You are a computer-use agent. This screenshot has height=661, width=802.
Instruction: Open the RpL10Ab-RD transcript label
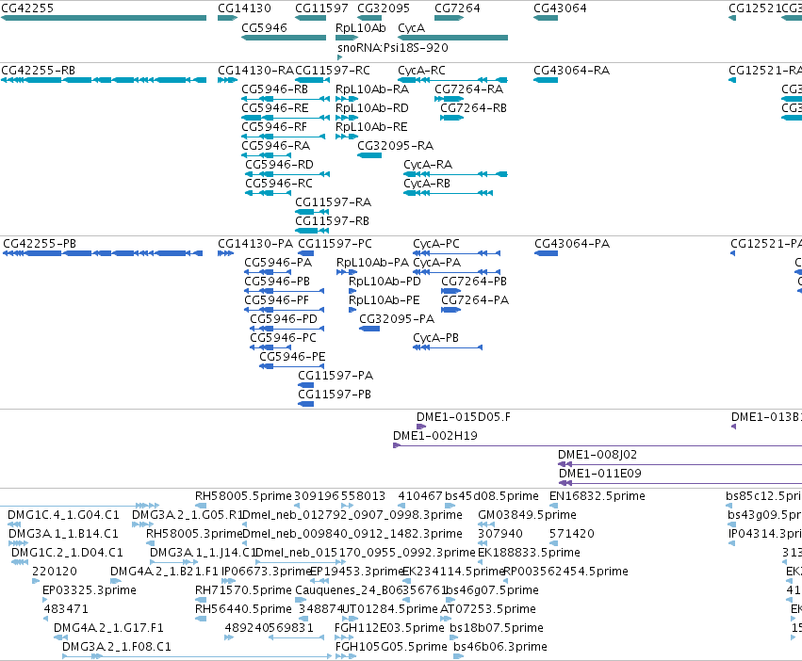click(x=372, y=108)
